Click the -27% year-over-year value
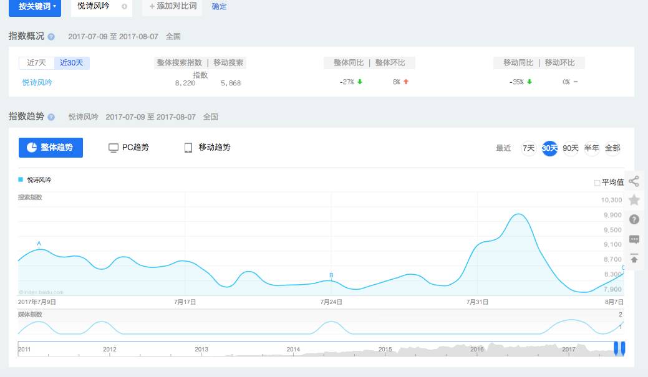The width and height of the screenshot is (648, 377). (347, 82)
